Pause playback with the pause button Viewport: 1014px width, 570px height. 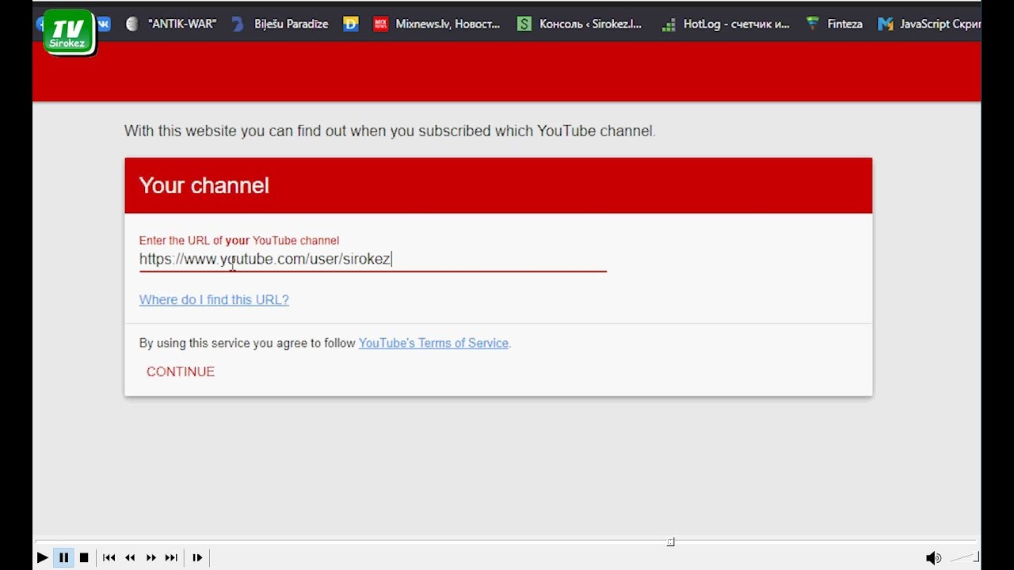pos(63,557)
